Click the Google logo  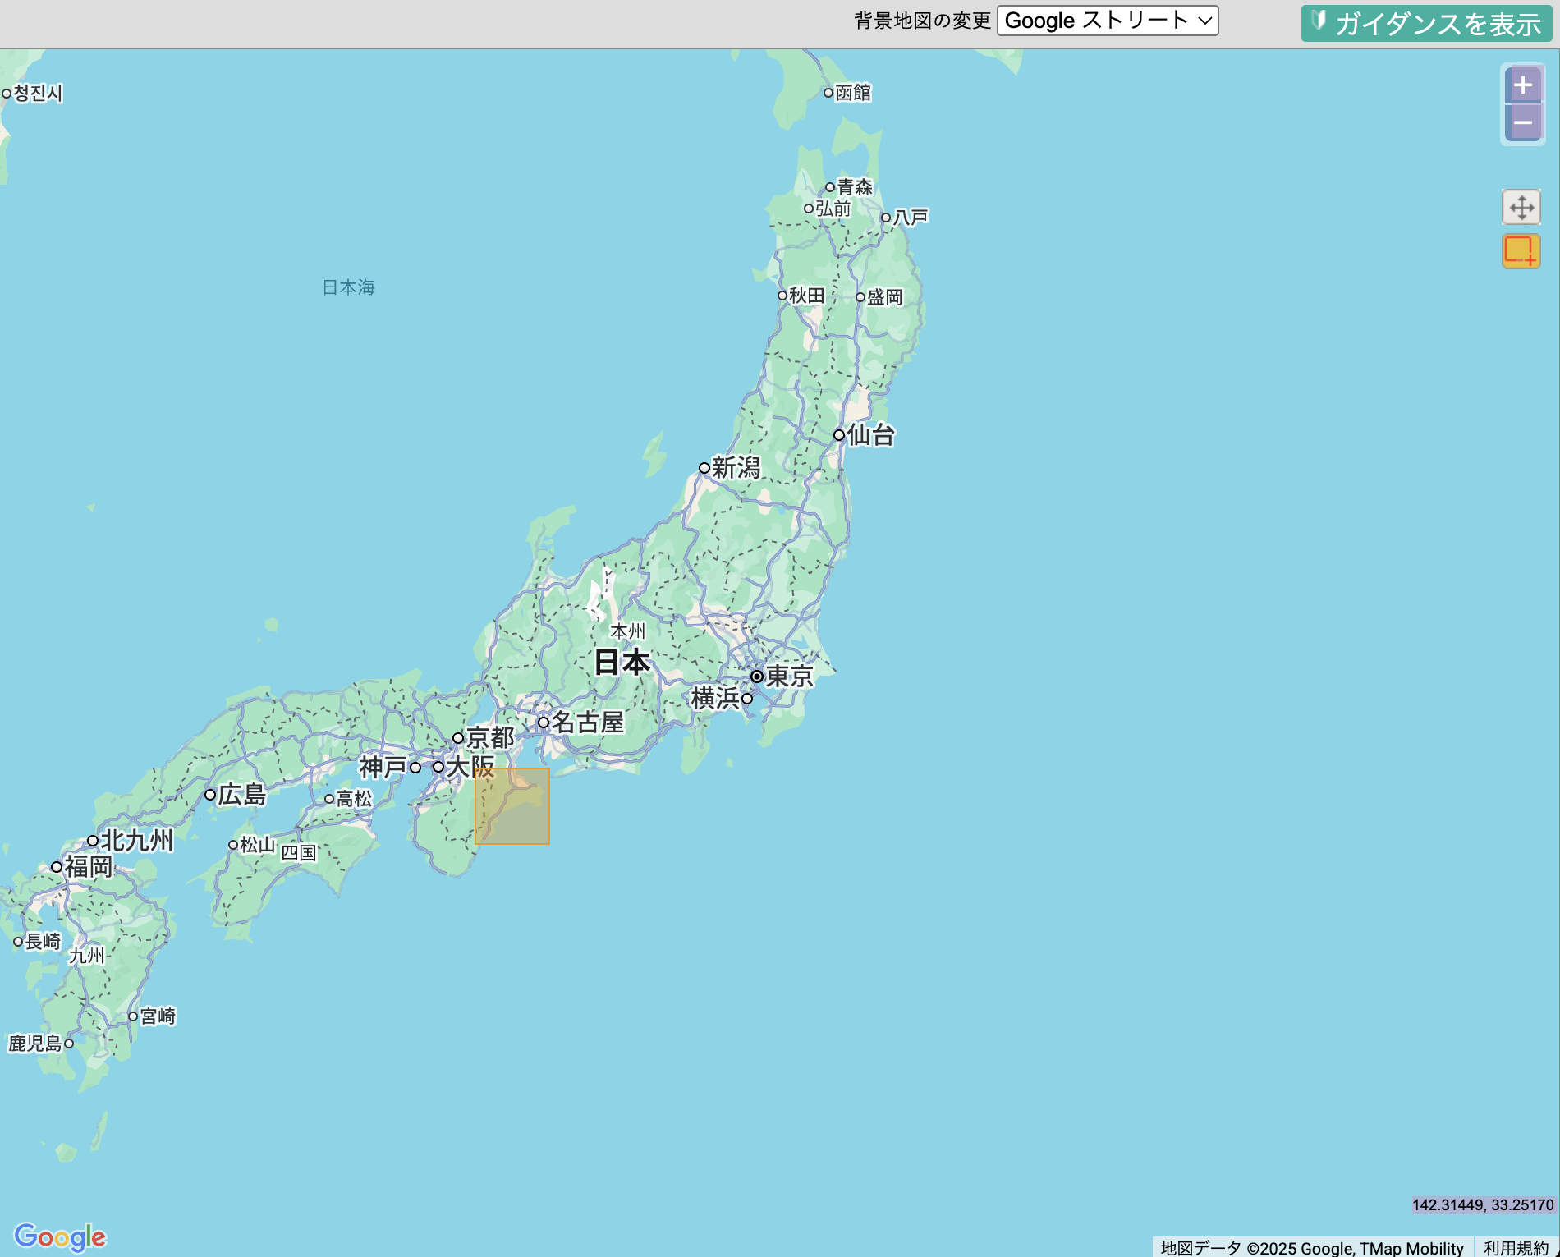tap(60, 1236)
